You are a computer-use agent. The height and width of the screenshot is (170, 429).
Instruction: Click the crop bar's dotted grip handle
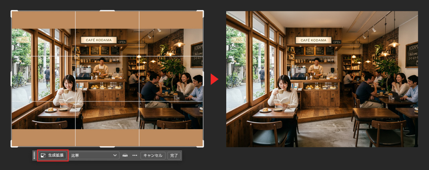pyautogui.click(x=34, y=156)
